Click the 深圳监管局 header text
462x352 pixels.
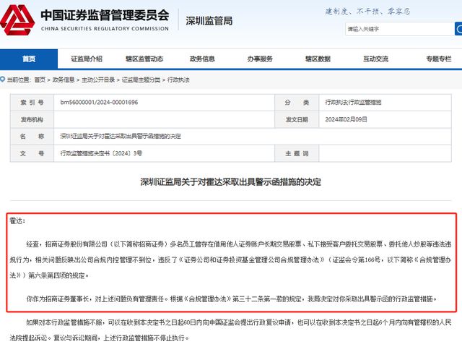pyautogui.click(x=209, y=21)
